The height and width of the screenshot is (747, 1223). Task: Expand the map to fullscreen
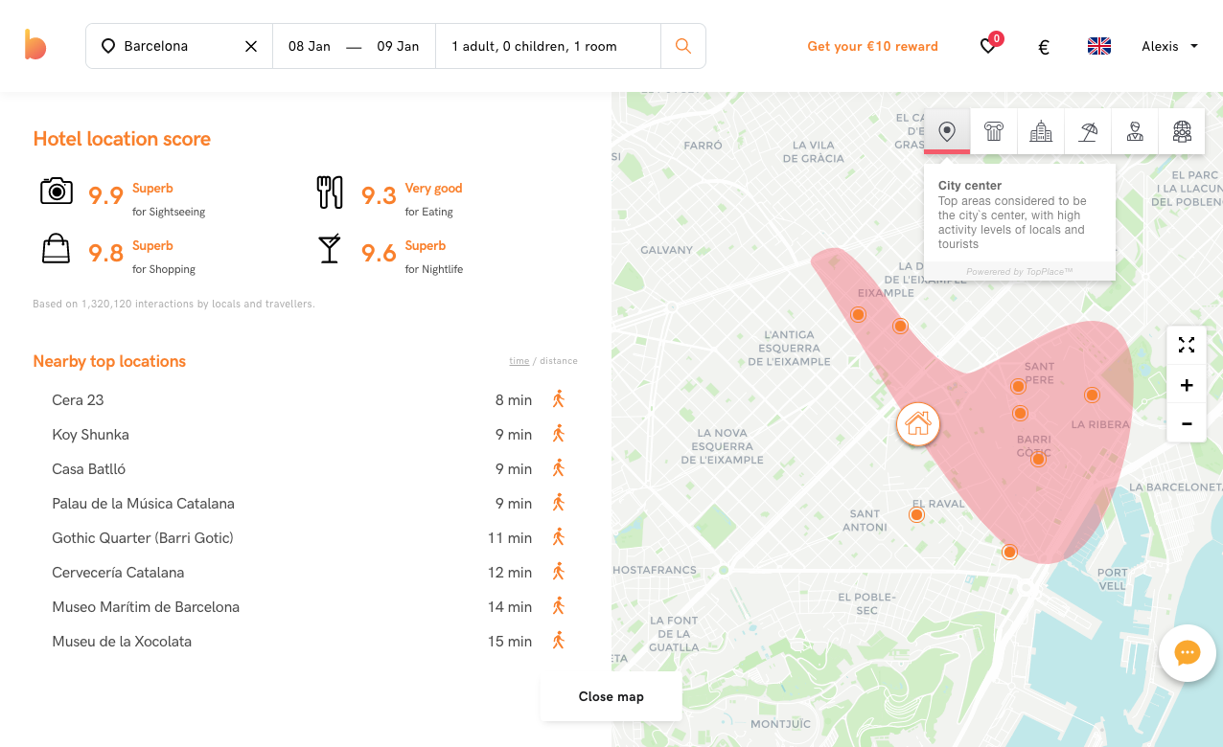coord(1187,344)
